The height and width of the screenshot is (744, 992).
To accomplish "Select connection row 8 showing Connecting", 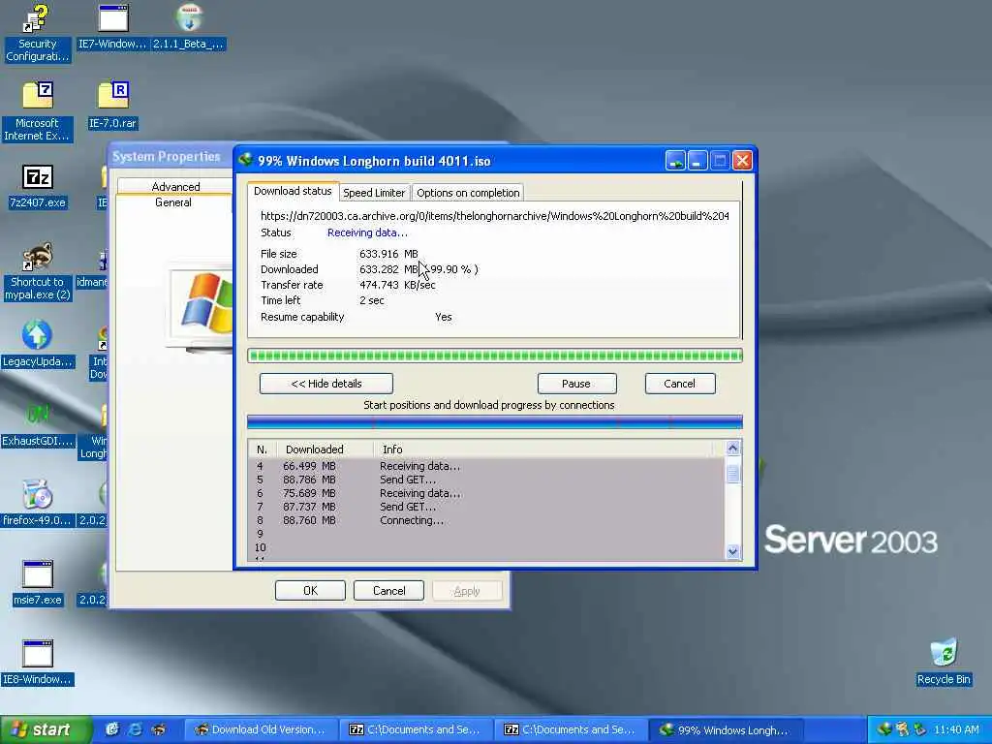I will pos(486,520).
